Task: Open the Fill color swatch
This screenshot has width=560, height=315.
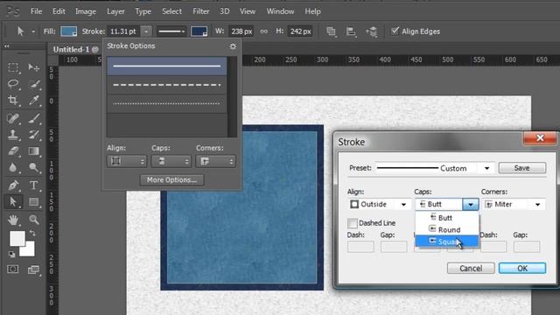Action: (68, 31)
